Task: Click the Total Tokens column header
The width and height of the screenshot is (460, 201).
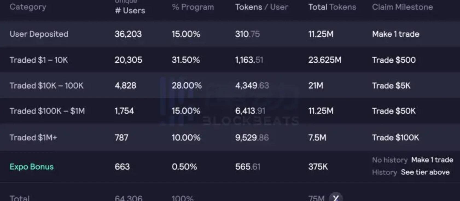Action: [332, 7]
